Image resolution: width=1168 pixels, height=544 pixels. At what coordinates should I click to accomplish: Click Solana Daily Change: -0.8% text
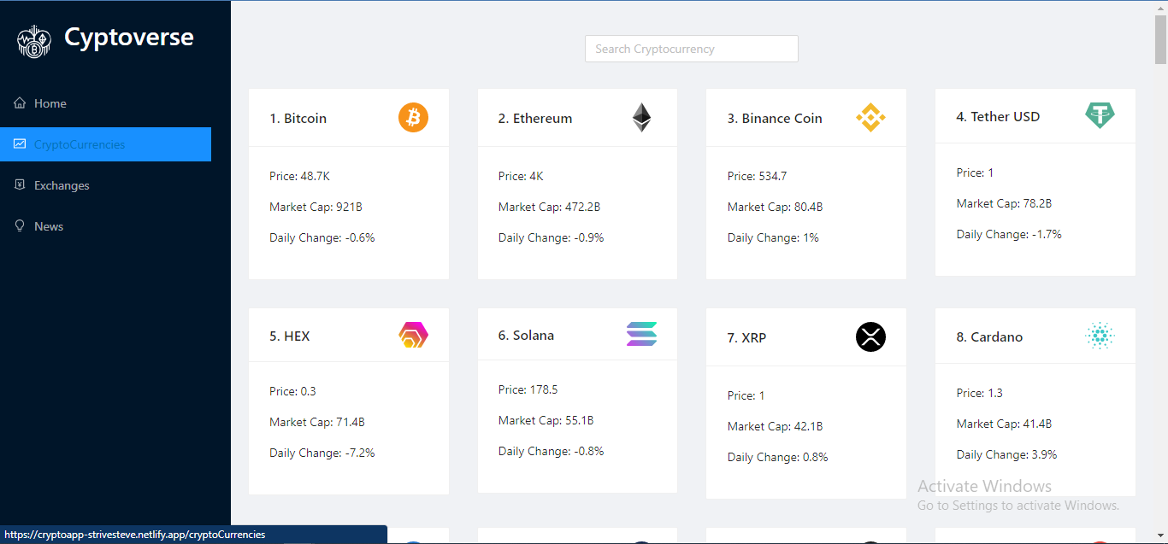click(551, 451)
